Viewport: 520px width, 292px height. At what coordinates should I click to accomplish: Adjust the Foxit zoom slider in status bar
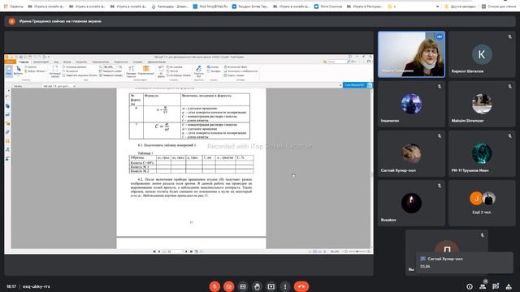[x=357, y=251]
